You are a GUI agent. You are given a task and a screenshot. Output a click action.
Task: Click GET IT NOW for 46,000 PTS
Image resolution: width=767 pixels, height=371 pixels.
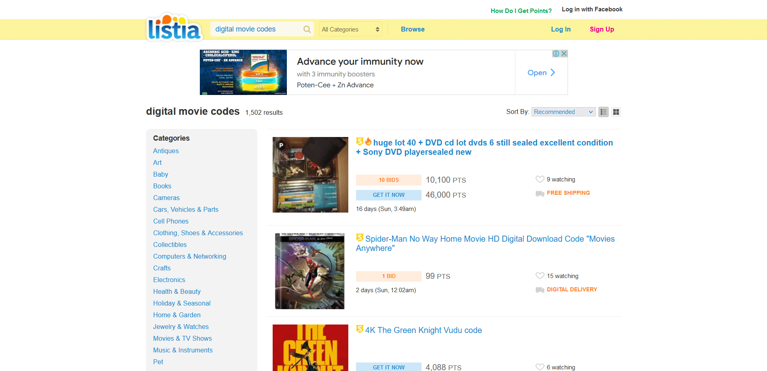point(388,195)
